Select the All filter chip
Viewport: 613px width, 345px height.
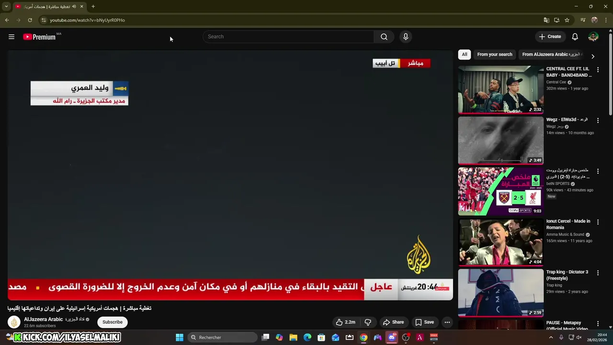point(465,55)
